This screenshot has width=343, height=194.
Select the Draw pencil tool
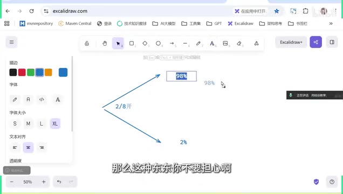point(198,43)
